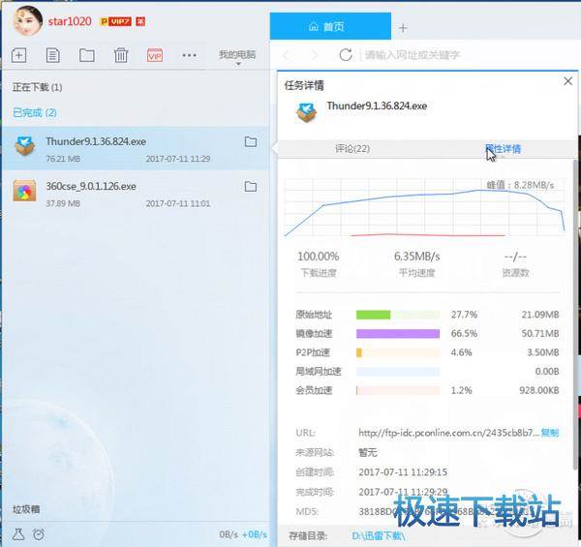Image resolution: width=581 pixels, height=547 pixels.
Task: Click the 峰值 8.28MB/s peak label
Action: coord(520,185)
